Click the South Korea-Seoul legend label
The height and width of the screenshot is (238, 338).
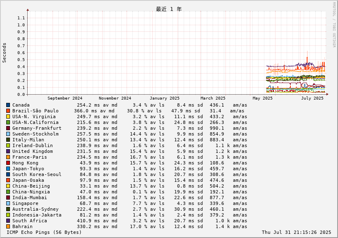pos(37,174)
